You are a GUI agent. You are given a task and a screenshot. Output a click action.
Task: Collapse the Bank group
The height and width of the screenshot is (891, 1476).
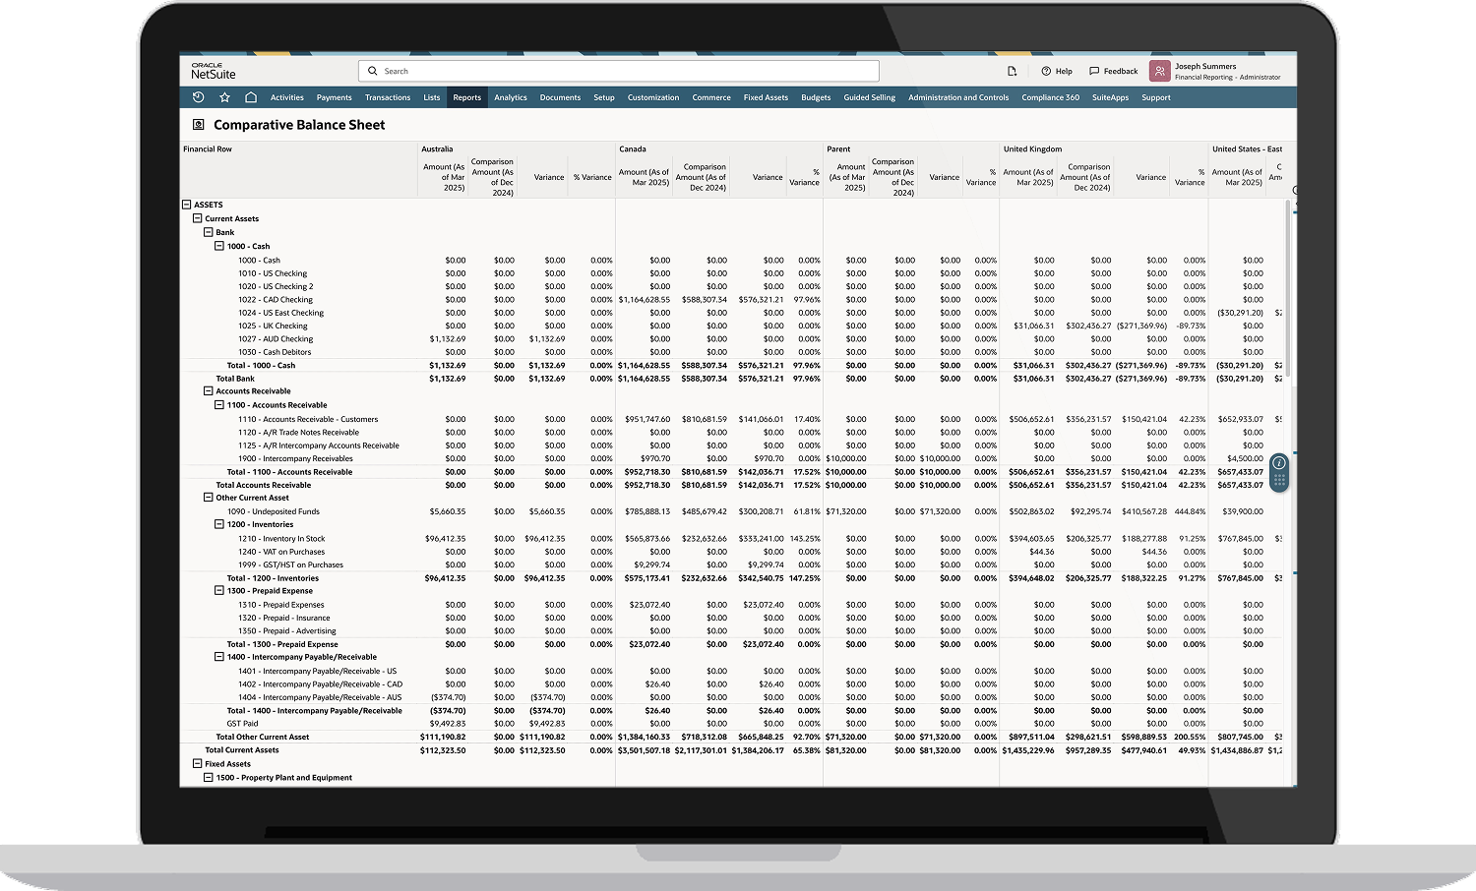(208, 232)
